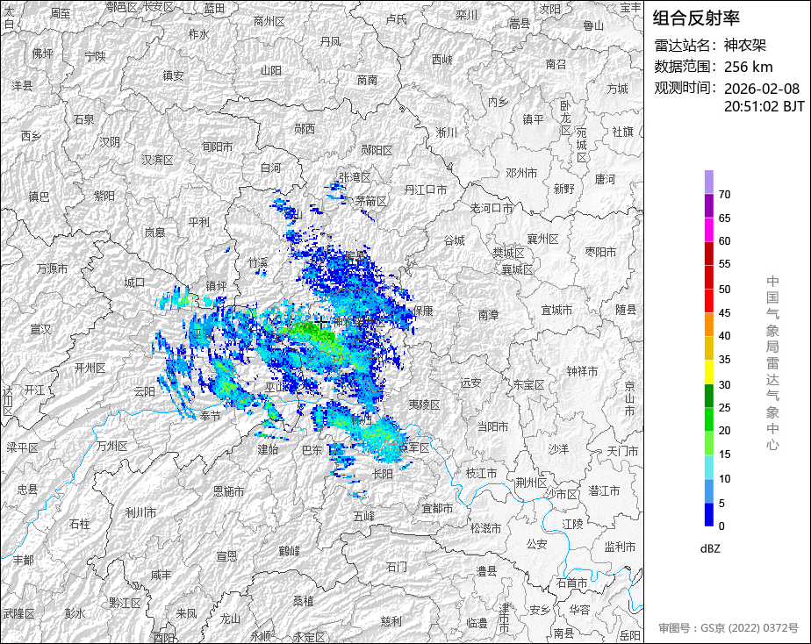Click the orange 40–45 dBZ legend band
The height and width of the screenshot is (644, 811).
click(708, 324)
